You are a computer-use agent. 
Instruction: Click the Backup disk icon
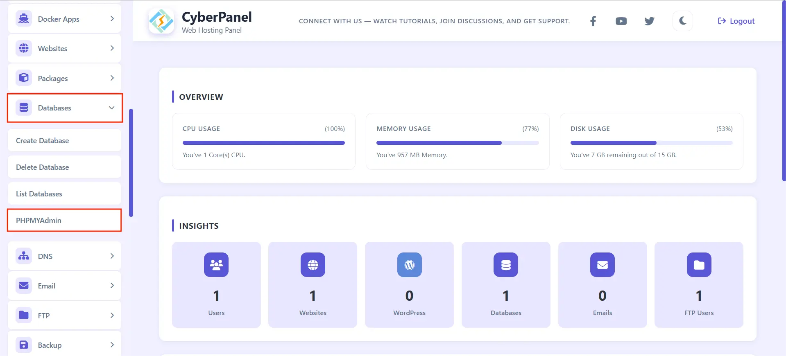pos(24,345)
